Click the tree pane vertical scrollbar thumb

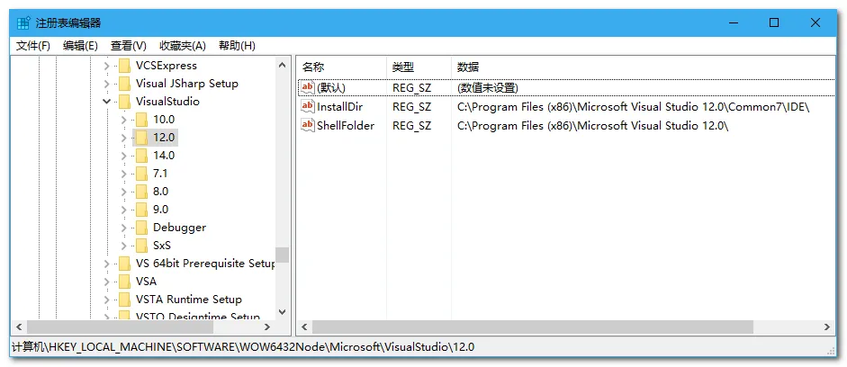pos(282,255)
